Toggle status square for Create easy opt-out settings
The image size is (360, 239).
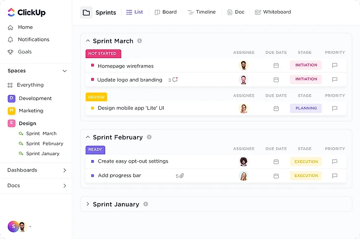click(92, 161)
